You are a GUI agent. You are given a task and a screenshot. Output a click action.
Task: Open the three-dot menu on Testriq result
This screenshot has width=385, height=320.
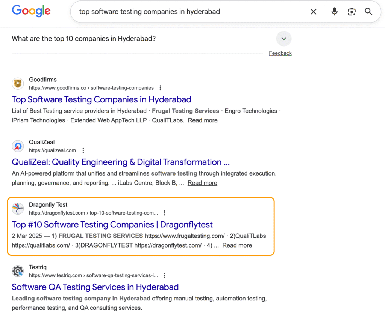click(165, 275)
